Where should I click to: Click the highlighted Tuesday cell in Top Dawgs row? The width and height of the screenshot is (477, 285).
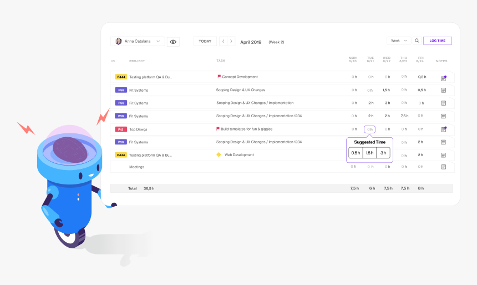[x=369, y=129]
